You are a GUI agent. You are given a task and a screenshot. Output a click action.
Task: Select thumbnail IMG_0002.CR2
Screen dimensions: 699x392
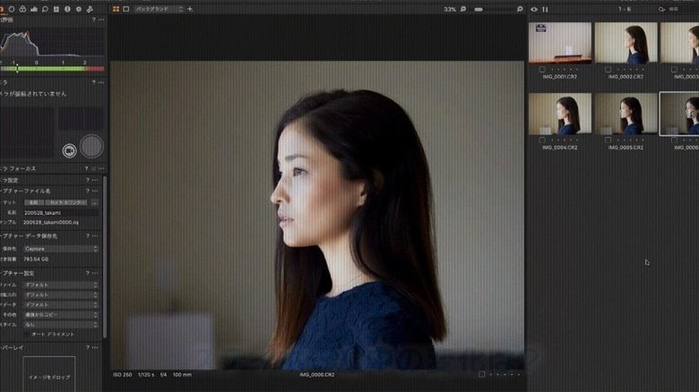click(626, 43)
